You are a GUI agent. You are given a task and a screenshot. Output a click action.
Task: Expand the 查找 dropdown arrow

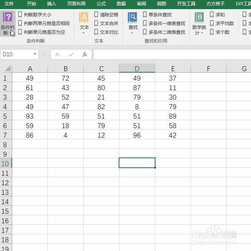[x=132, y=33]
